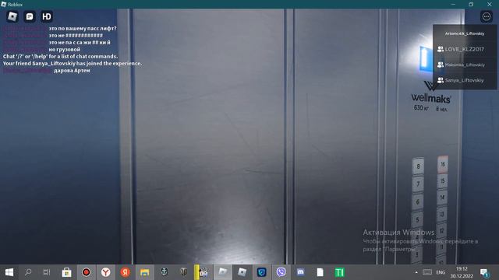The height and width of the screenshot is (280, 499).
Task: Show hidden system tray icons
Action: click(x=416, y=272)
